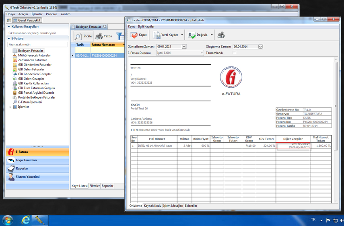
Task: Open the İşlemler menu in menu bar
Action: pyautogui.click(x=37, y=14)
